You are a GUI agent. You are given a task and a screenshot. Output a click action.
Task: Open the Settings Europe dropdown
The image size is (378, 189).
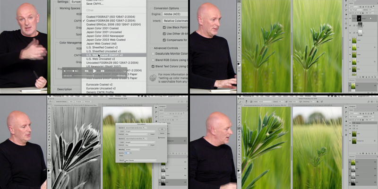point(76,2)
